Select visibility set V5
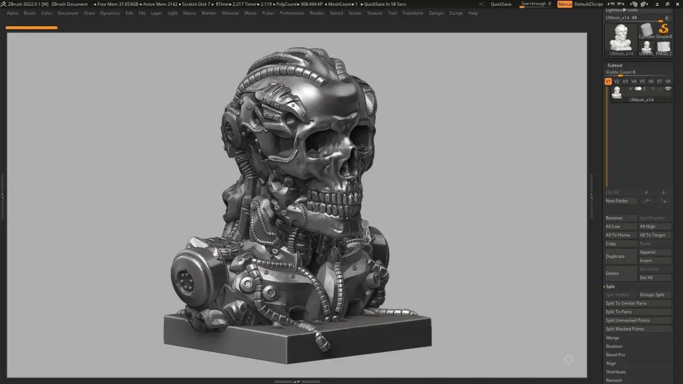 click(x=642, y=81)
